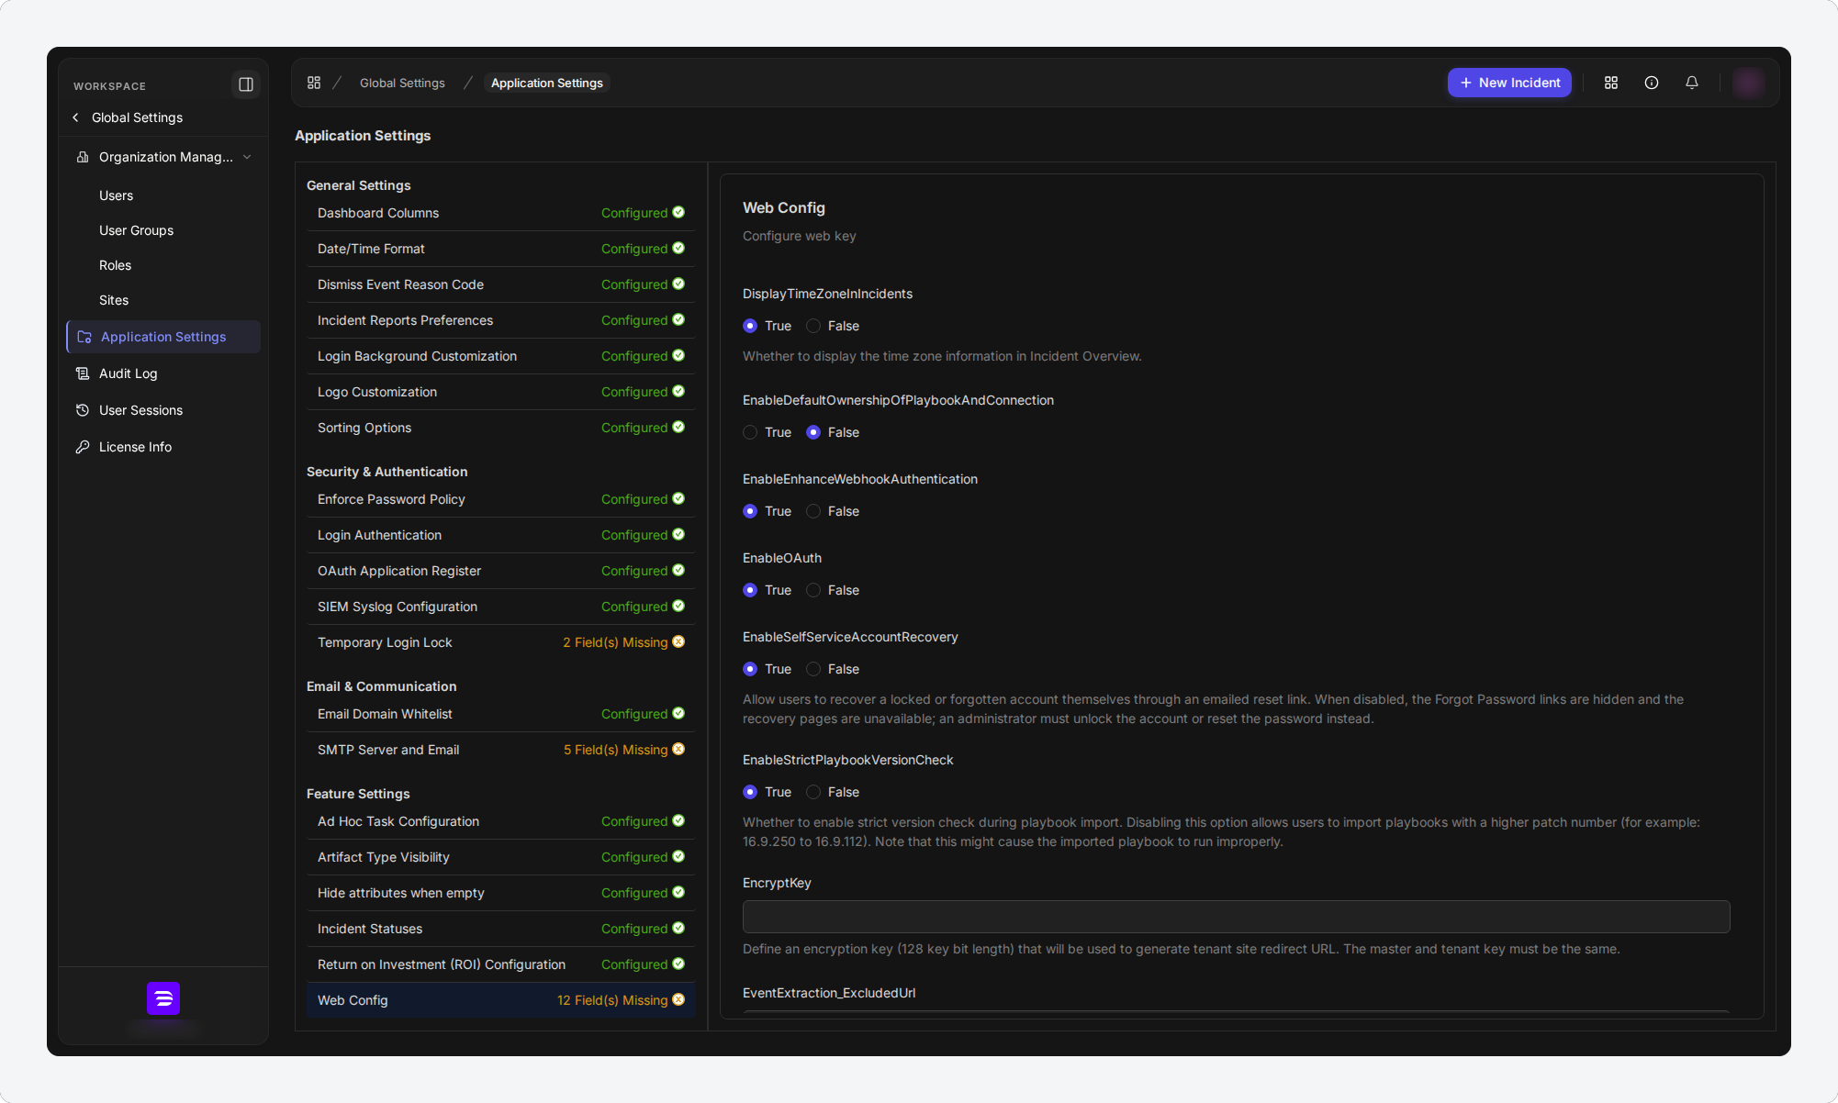Open Email Domain Whitelist row

pyautogui.click(x=500, y=714)
